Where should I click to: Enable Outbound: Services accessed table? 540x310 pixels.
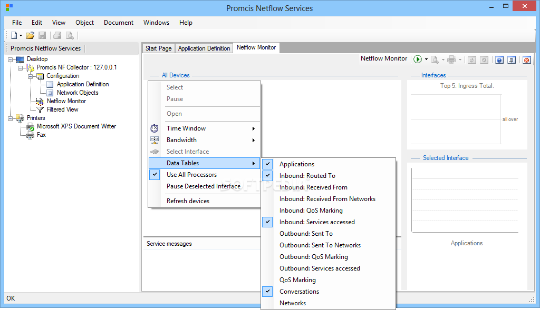point(328,268)
